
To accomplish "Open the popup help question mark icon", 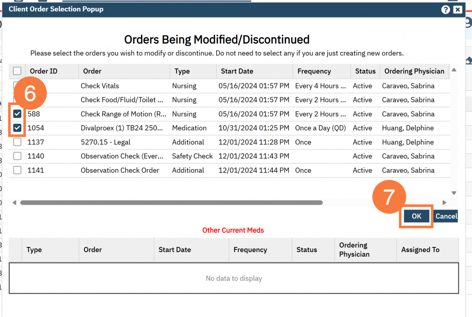I will click(445, 9).
